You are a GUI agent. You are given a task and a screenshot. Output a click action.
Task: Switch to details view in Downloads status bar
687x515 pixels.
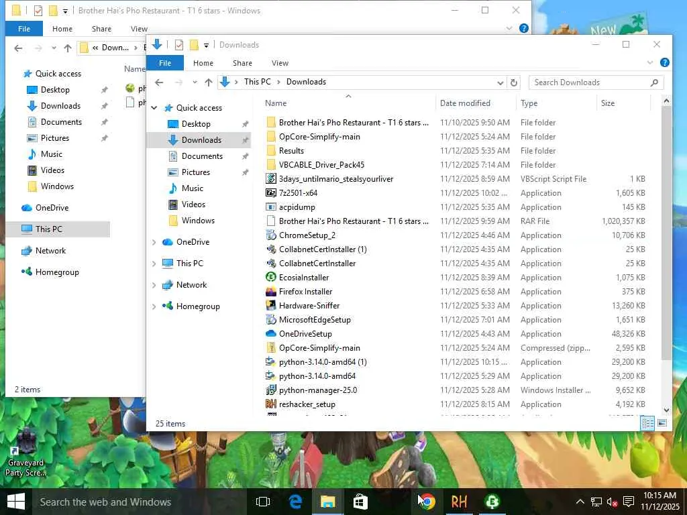pyautogui.click(x=647, y=423)
